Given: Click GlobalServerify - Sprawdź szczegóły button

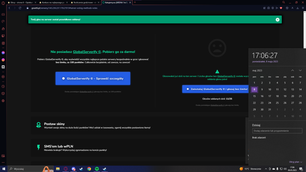Looking at the screenshot, I should [x=93, y=78].
